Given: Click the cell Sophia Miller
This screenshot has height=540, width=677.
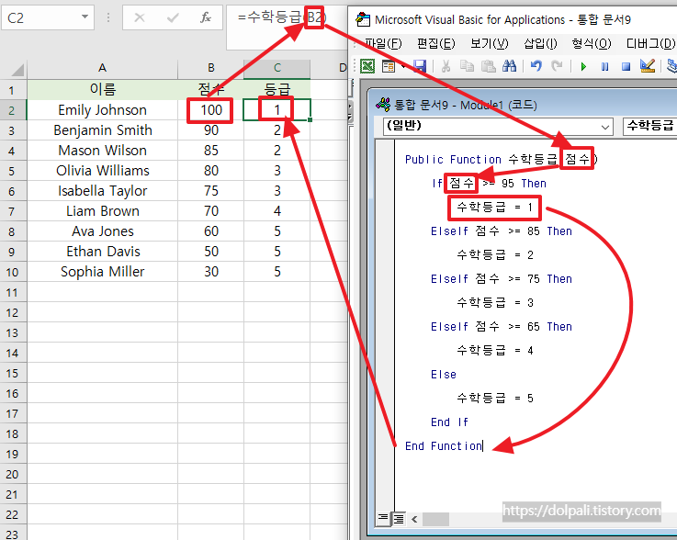Looking at the screenshot, I should [102, 272].
